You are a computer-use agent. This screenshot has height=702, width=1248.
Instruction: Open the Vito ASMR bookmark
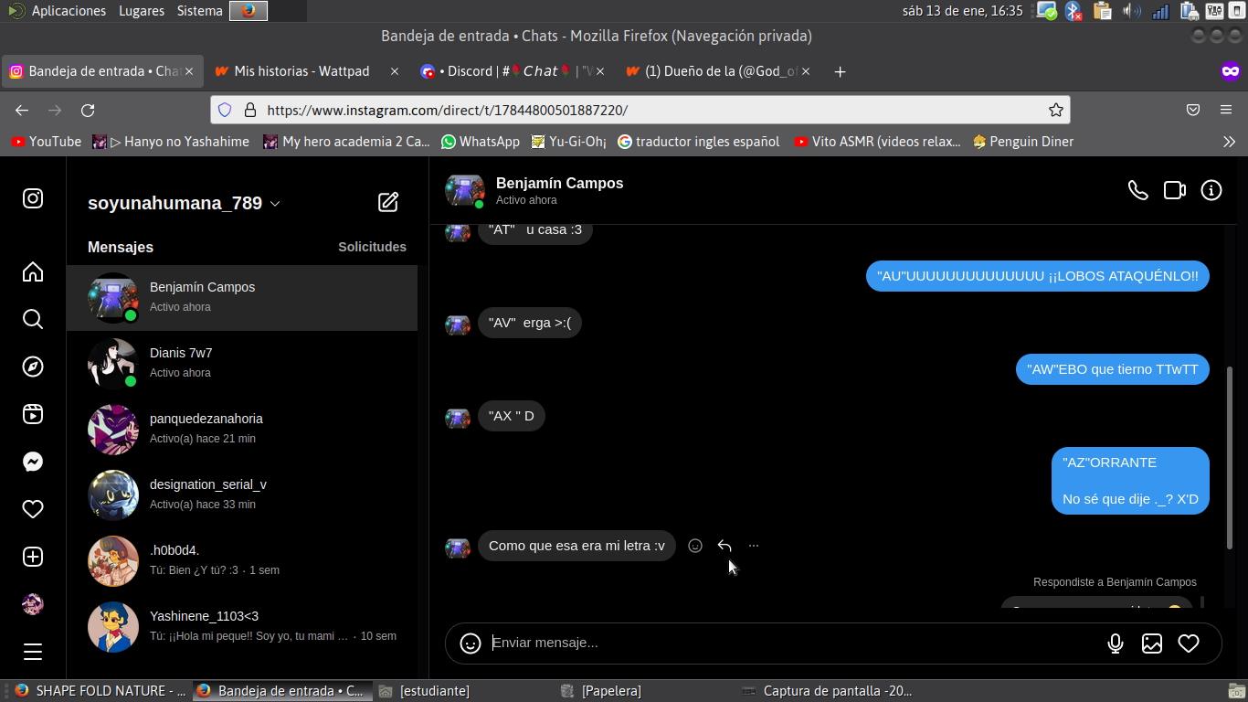[x=877, y=142]
